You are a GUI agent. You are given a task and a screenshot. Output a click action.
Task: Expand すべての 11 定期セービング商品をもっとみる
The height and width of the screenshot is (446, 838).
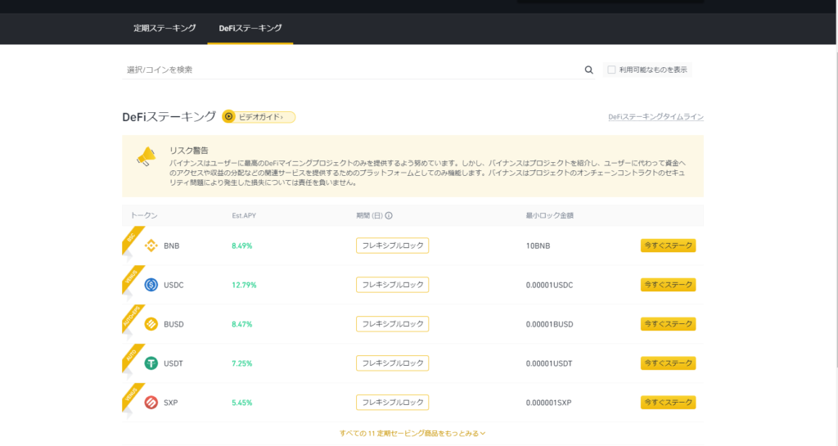click(412, 433)
